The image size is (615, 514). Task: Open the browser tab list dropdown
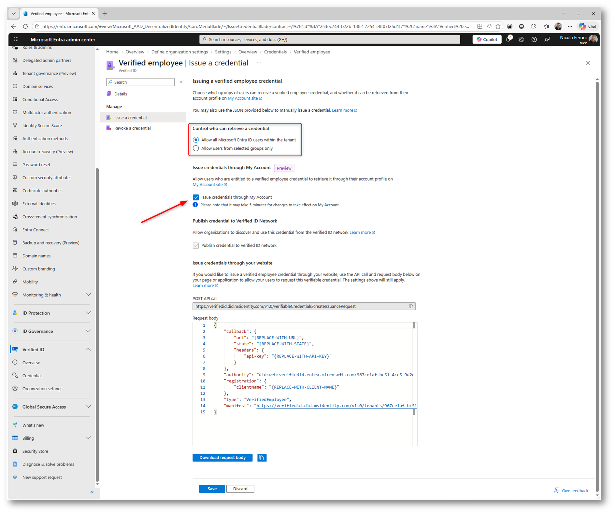click(14, 13)
